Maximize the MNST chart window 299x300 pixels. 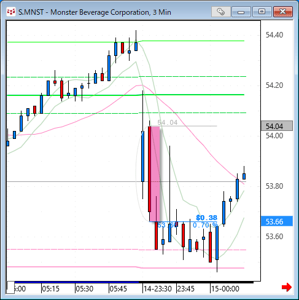tap(262, 12)
